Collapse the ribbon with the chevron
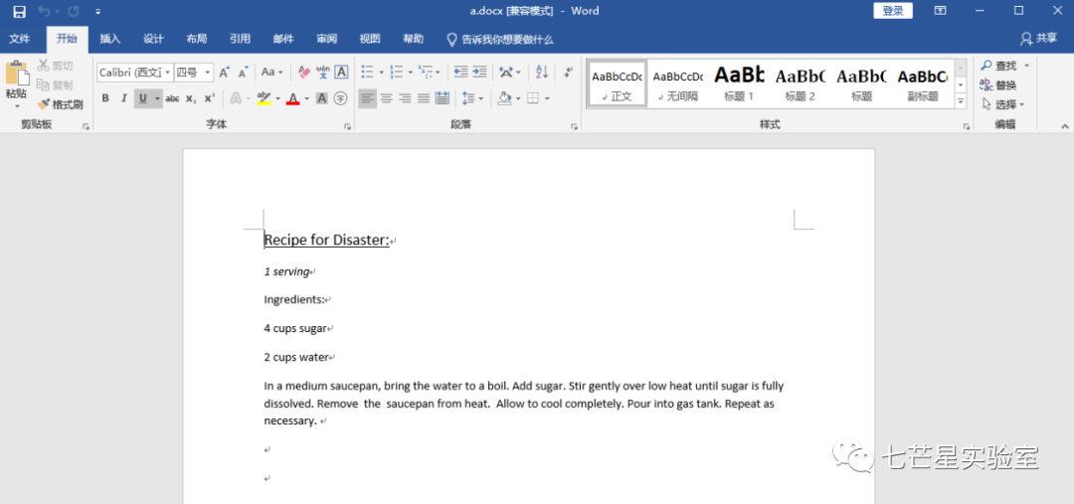This screenshot has height=504, width=1074. 1065,126
